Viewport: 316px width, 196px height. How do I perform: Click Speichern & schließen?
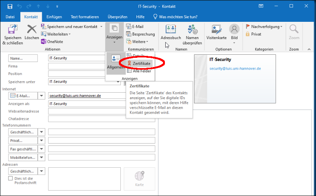[13, 34]
